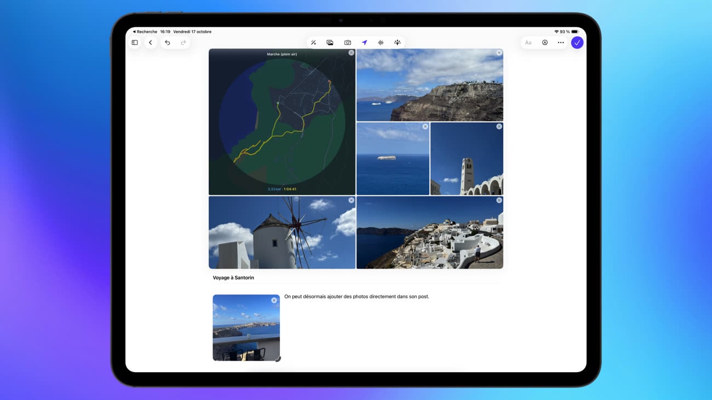Return to Recherche app in status bar

coord(145,32)
